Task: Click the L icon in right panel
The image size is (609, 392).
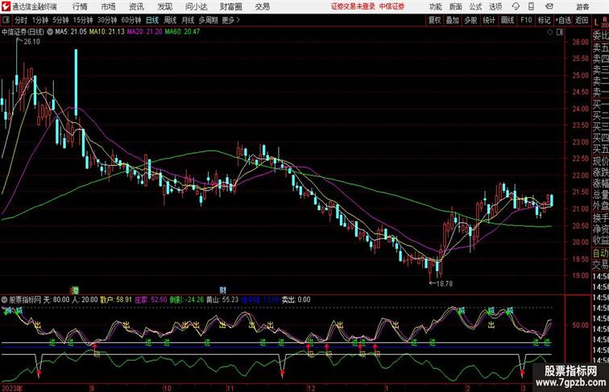Action: click(x=596, y=23)
